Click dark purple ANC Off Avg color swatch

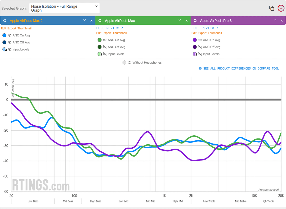195,47
